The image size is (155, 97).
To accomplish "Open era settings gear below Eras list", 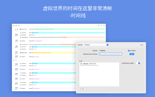I will 83,89.
